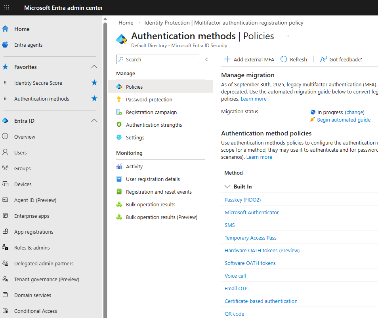
Task: Click the Authentication strengths shield icon
Action: [119, 125]
